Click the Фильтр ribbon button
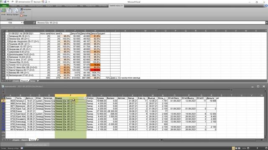This screenshot has width=268, height=150. [x=9, y=12]
